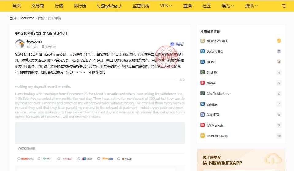Click LeoPrime breadcrumb link
Viewport: 294px width, 171px height.
click(x=27, y=18)
